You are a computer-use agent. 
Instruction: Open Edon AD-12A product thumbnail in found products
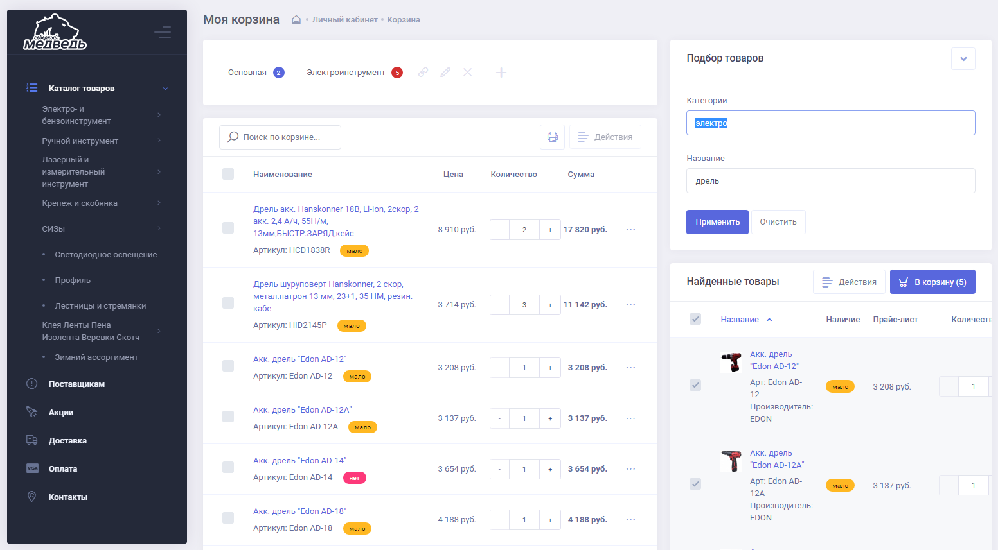tap(731, 461)
